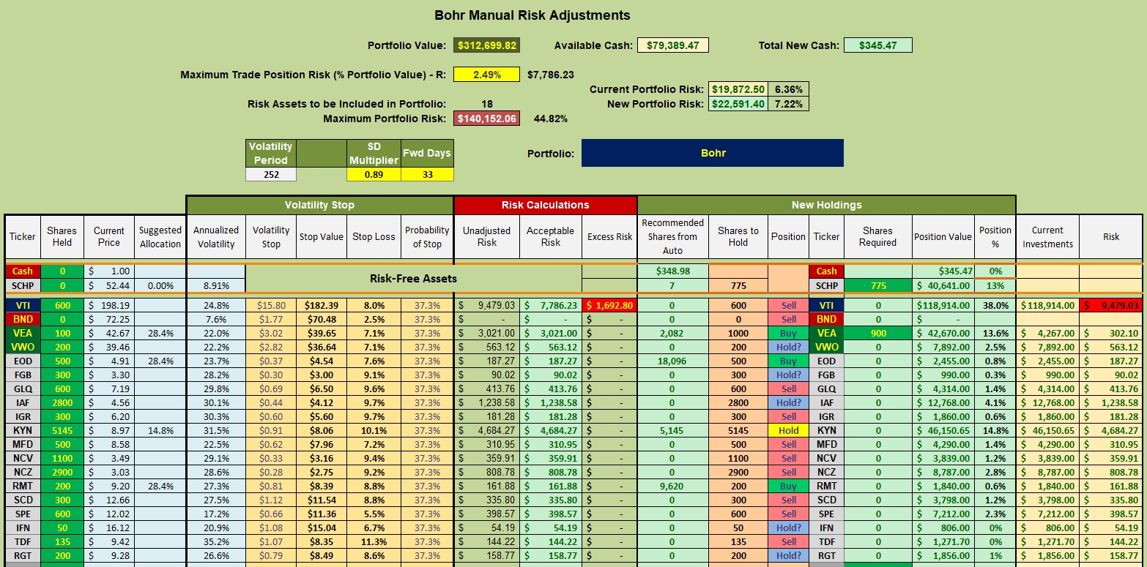
Task: Click the VEA Buy position cell
Action: [788, 333]
